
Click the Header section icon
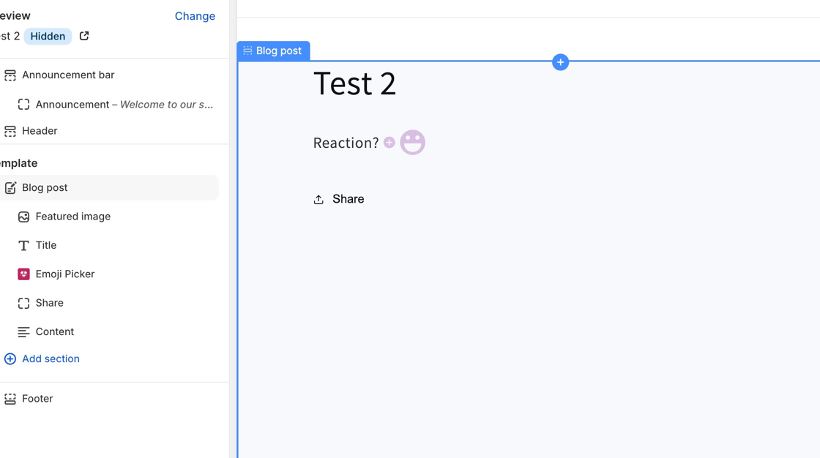pyautogui.click(x=10, y=131)
